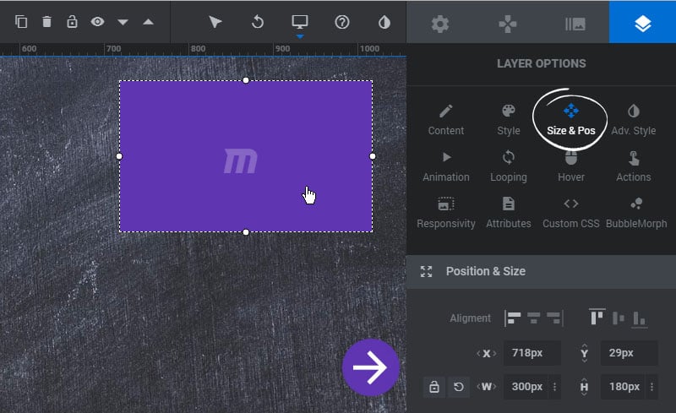Toggle the aspect ratio lock next to W
Image resolution: width=676 pixels, height=413 pixels.
click(434, 387)
